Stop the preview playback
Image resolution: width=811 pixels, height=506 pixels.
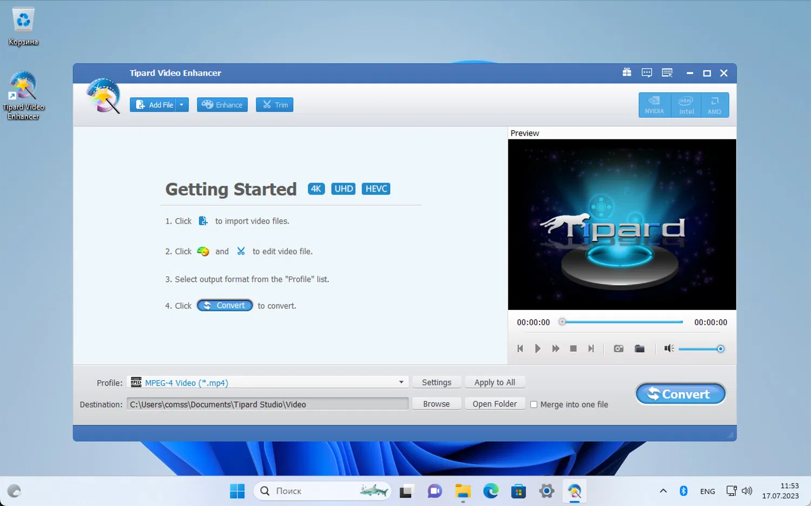573,349
